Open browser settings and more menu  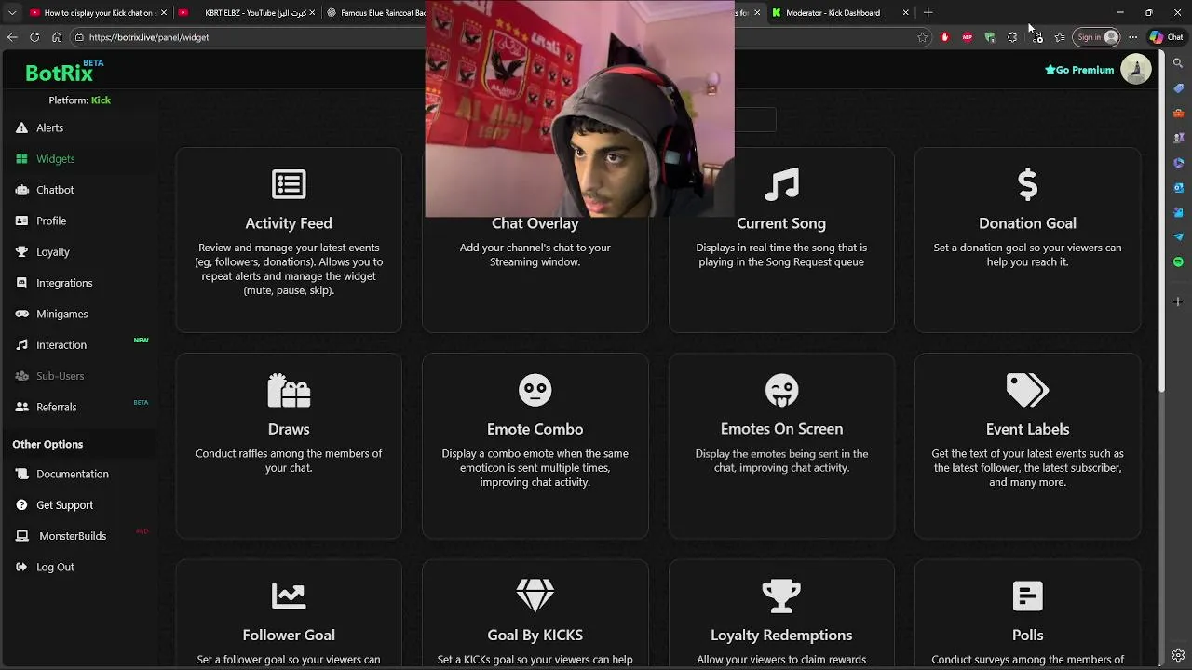[1132, 37]
